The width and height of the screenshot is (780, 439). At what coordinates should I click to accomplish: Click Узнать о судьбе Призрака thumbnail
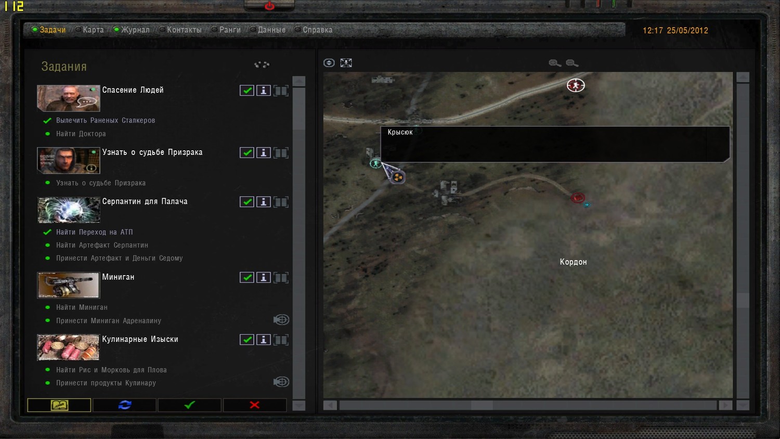click(x=68, y=160)
